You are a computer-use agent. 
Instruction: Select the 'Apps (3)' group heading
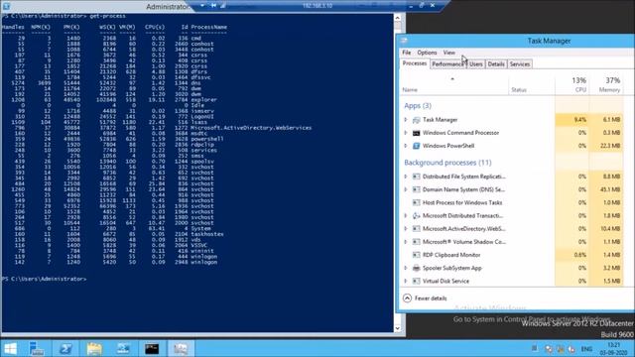click(418, 106)
